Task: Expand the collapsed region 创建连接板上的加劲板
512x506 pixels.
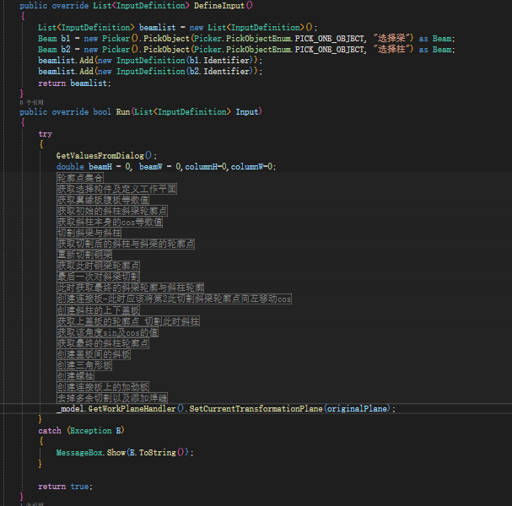Action: [x=103, y=387]
